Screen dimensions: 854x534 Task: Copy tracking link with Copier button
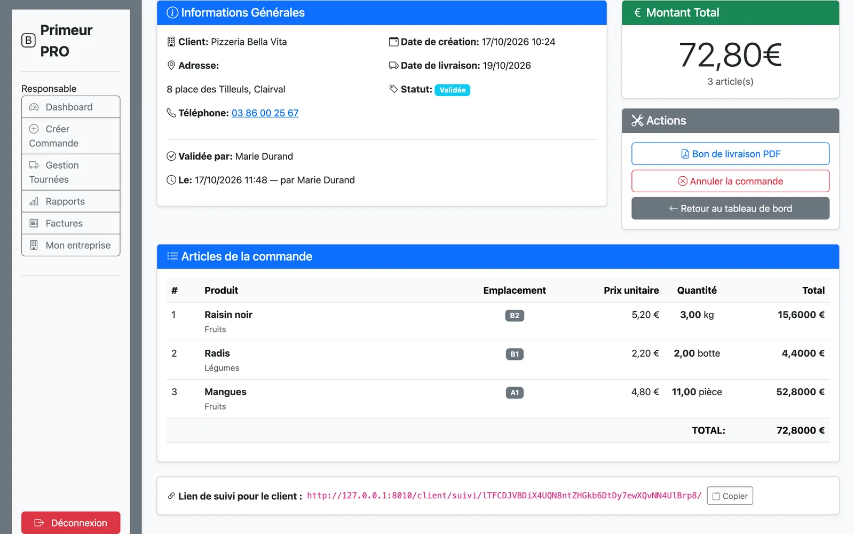click(730, 496)
